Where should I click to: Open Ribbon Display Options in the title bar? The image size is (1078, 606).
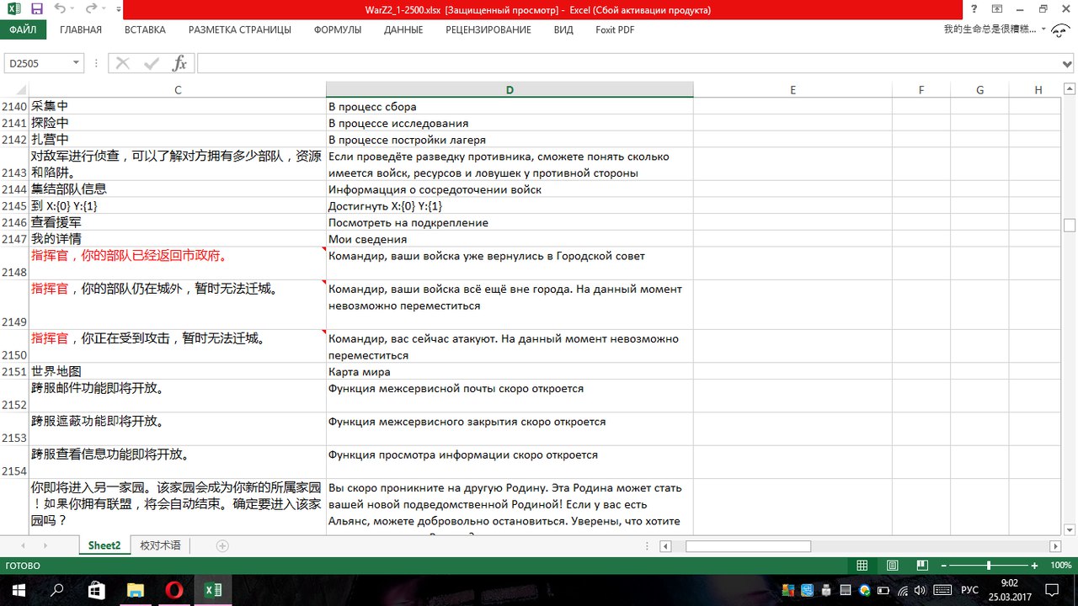pyautogui.click(x=997, y=9)
